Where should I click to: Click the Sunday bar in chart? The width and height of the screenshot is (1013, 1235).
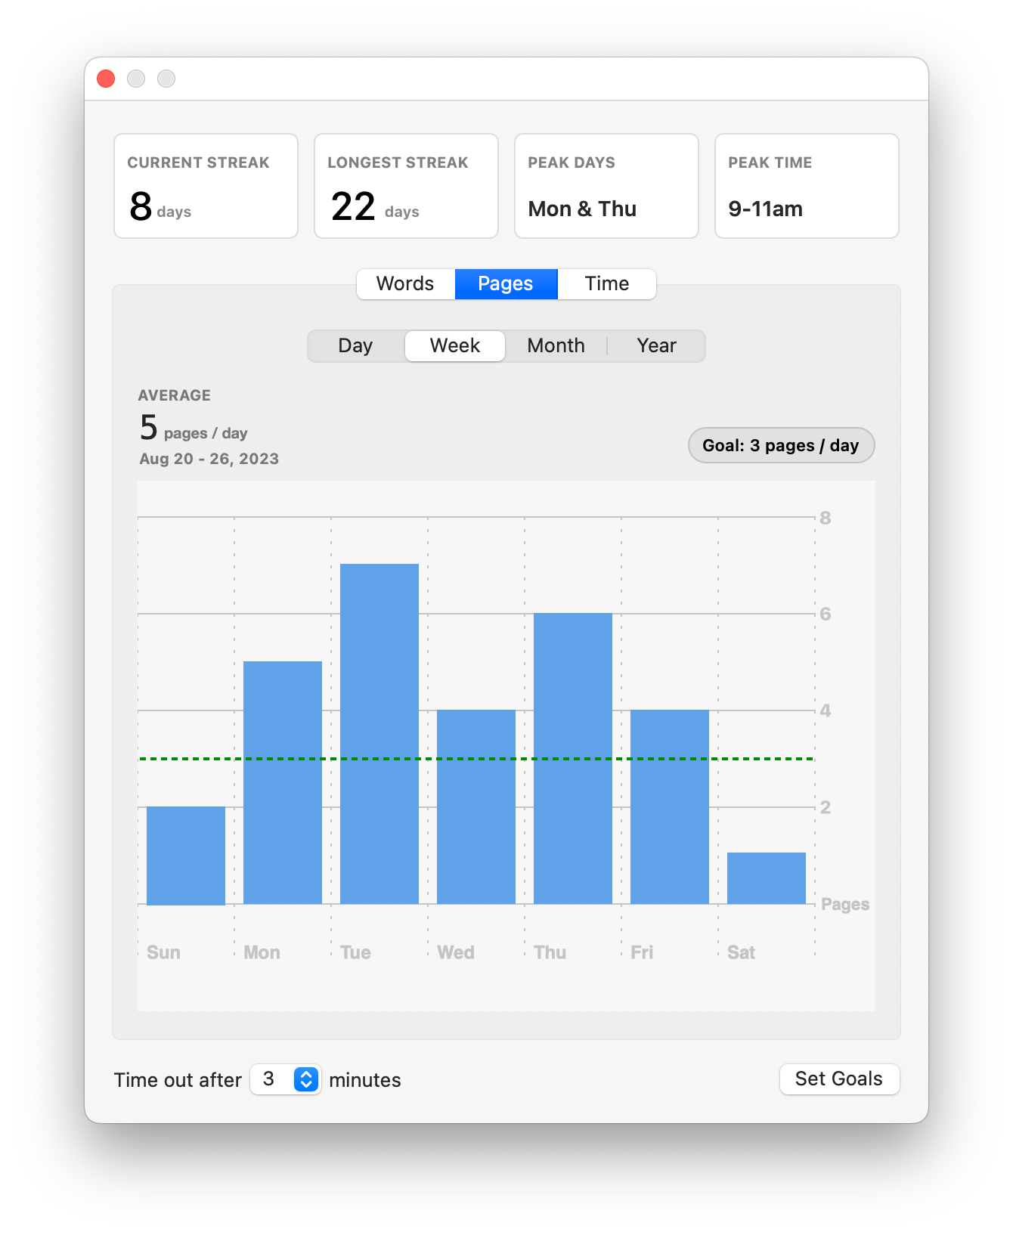pyautogui.click(x=186, y=856)
